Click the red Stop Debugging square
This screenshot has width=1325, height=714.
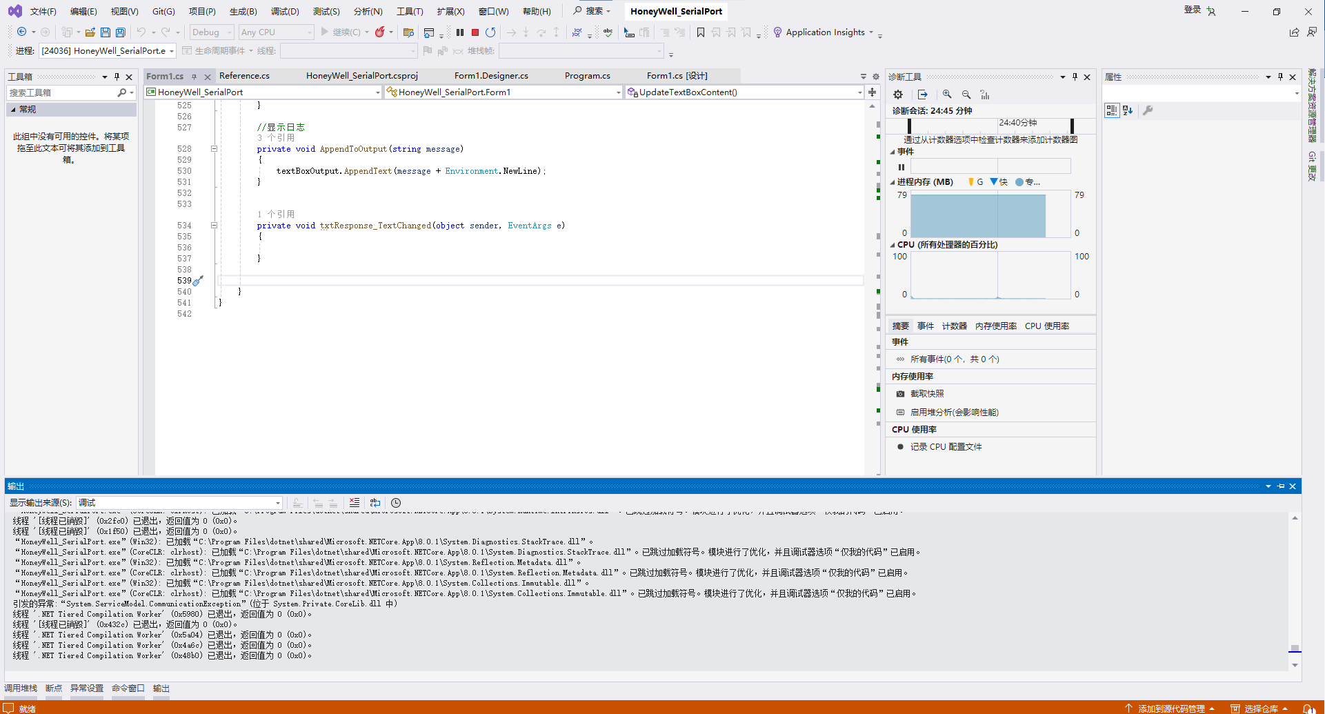[x=475, y=32]
